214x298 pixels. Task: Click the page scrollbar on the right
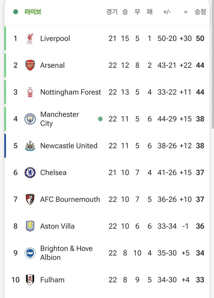(x=213, y=64)
